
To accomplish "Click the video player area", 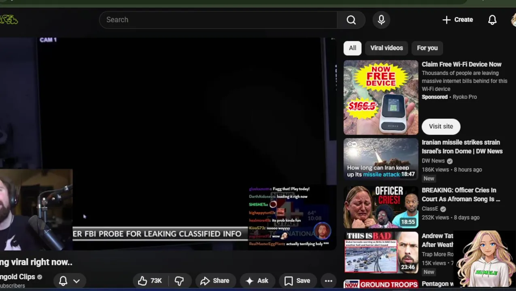I will [x=168, y=144].
